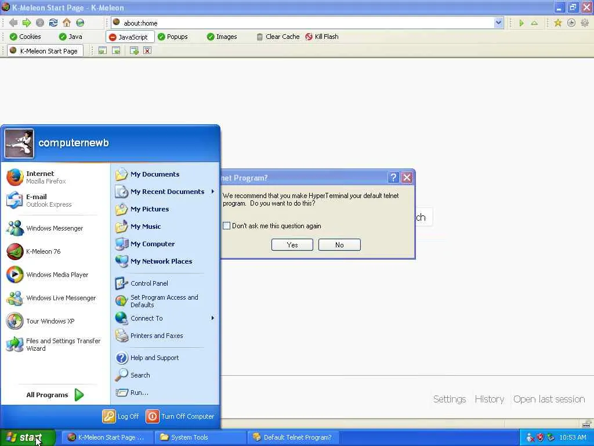Image resolution: width=594 pixels, height=446 pixels.
Task: Open bookmarks with the star icon
Action: click(x=557, y=23)
